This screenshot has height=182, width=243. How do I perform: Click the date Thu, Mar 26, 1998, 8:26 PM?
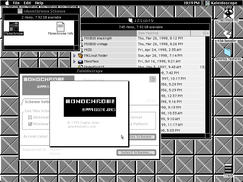(x=160, y=44)
